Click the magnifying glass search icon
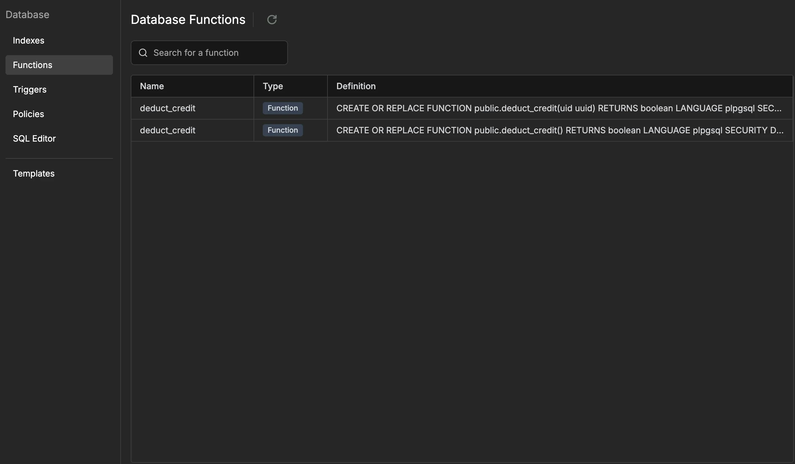The image size is (795, 464). pyautogui.click(x=143, y=53)
